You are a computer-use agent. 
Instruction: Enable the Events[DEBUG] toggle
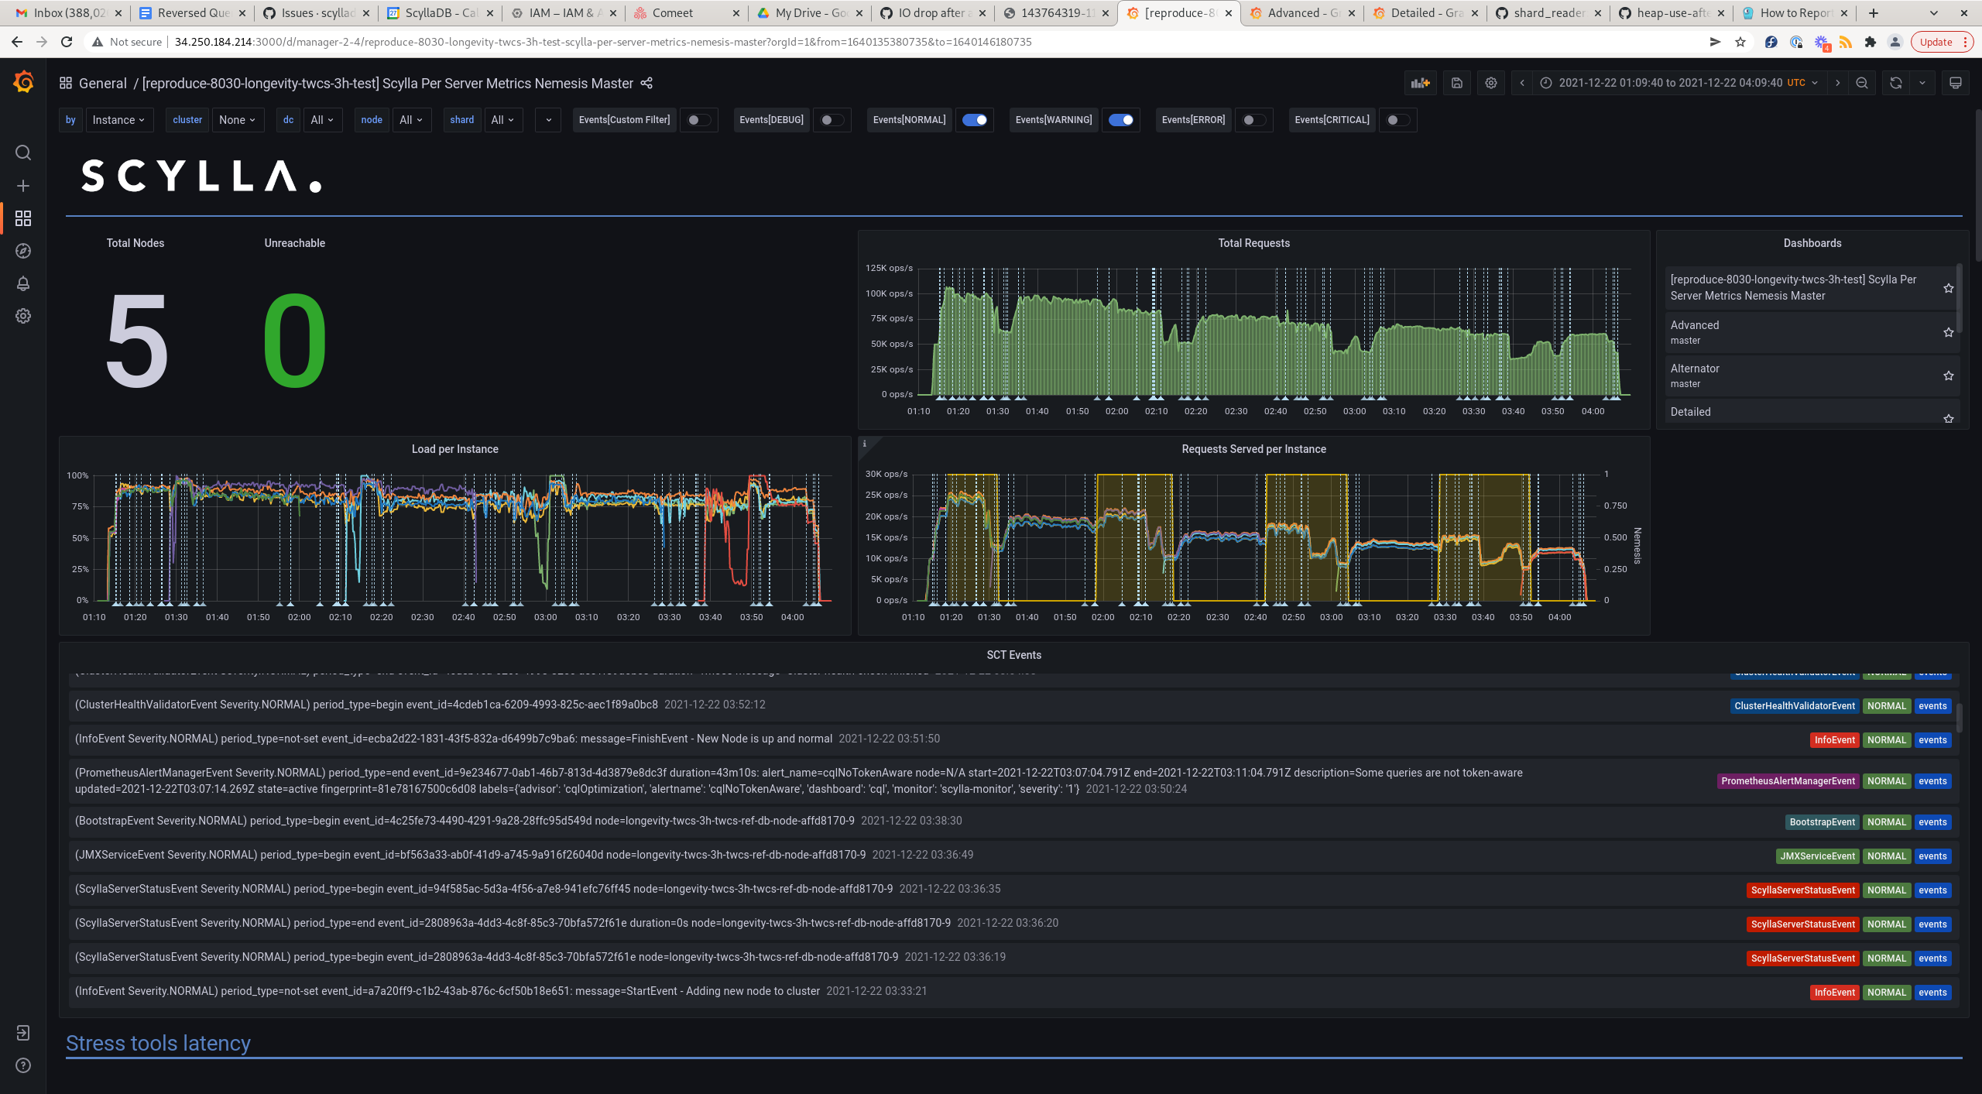pos(832,120)
